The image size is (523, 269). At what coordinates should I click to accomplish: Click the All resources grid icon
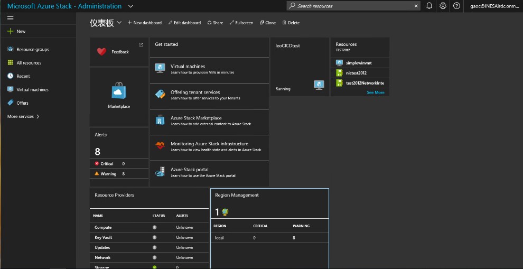(11, 62)
